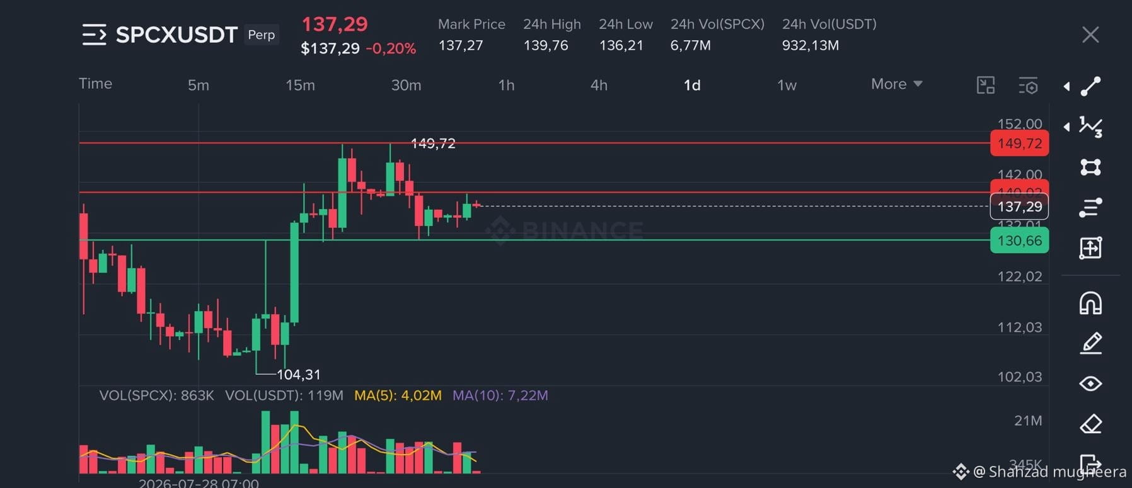Click the VOL(USDT): 119M label
The width and height of the screenshot is (1132, 488).
coord(284,395)
